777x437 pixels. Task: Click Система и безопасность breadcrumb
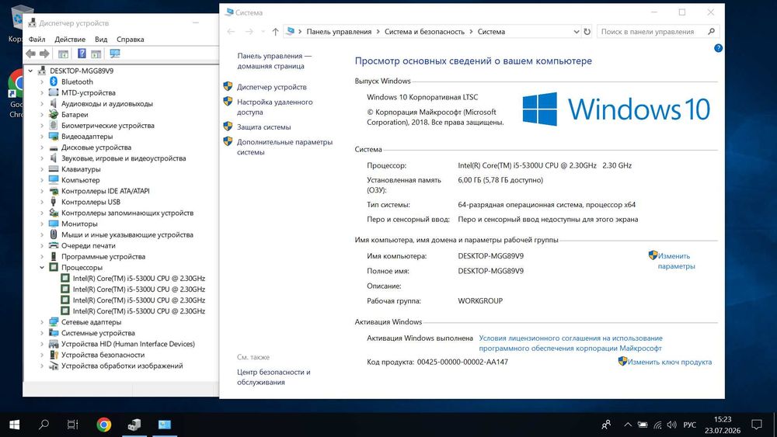coord(425,32)
